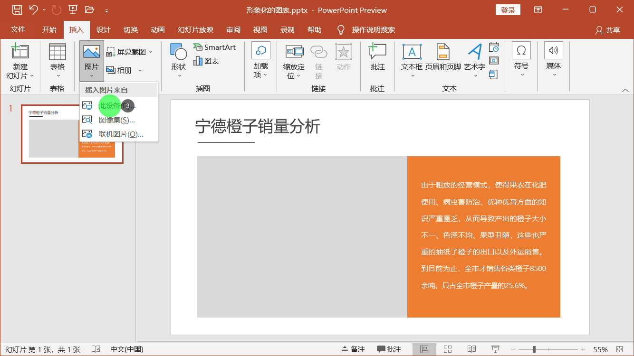Open the 屏幕截图 screenshot dropdown
Screen dimensions: 634x356
click(129, 52)
